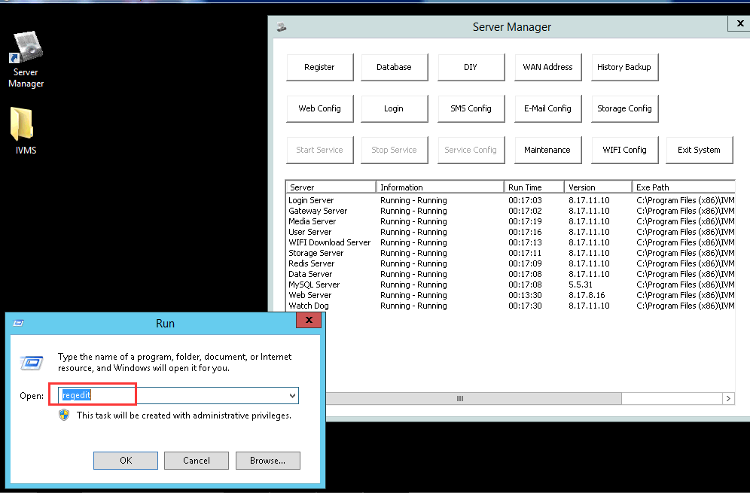The height and width of the screenshot is (493, 750).
Task: Select the User Server row
Action: (511, 232)
